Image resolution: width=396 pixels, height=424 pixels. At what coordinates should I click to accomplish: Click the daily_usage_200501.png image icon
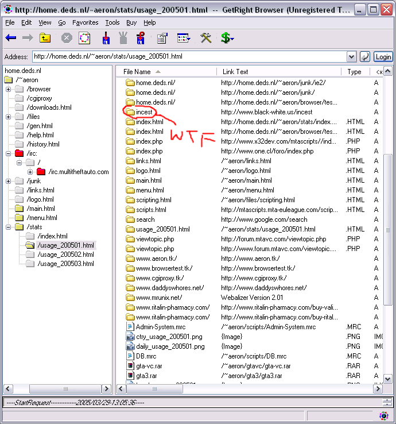[x=130, y=346]
